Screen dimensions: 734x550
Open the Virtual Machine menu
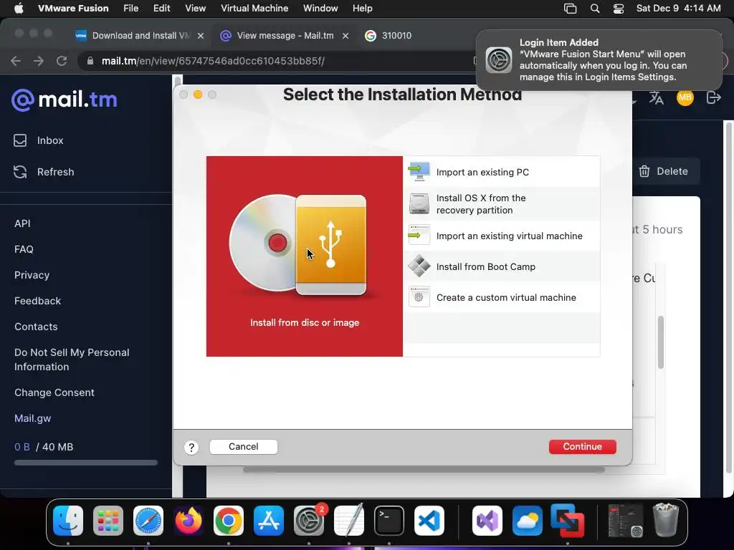pos(254,9)
